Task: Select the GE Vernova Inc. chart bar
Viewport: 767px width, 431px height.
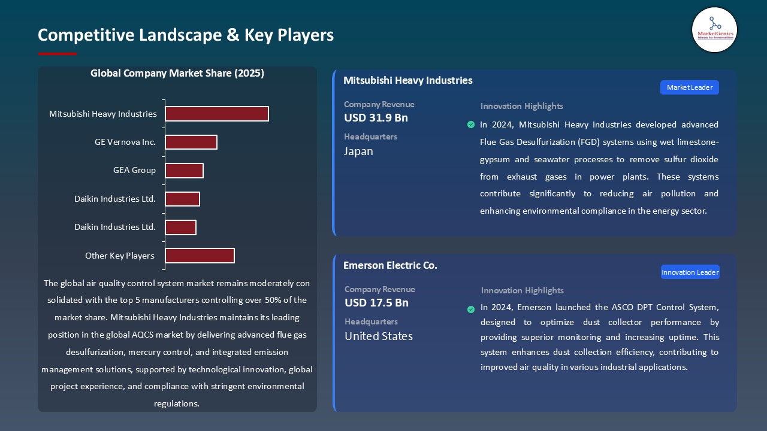Action: pyautogui.click(x=191, y=142)
